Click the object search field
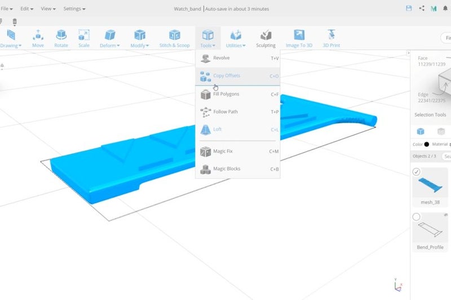This screenshot has width=451, height=300. tap(446, 156)
